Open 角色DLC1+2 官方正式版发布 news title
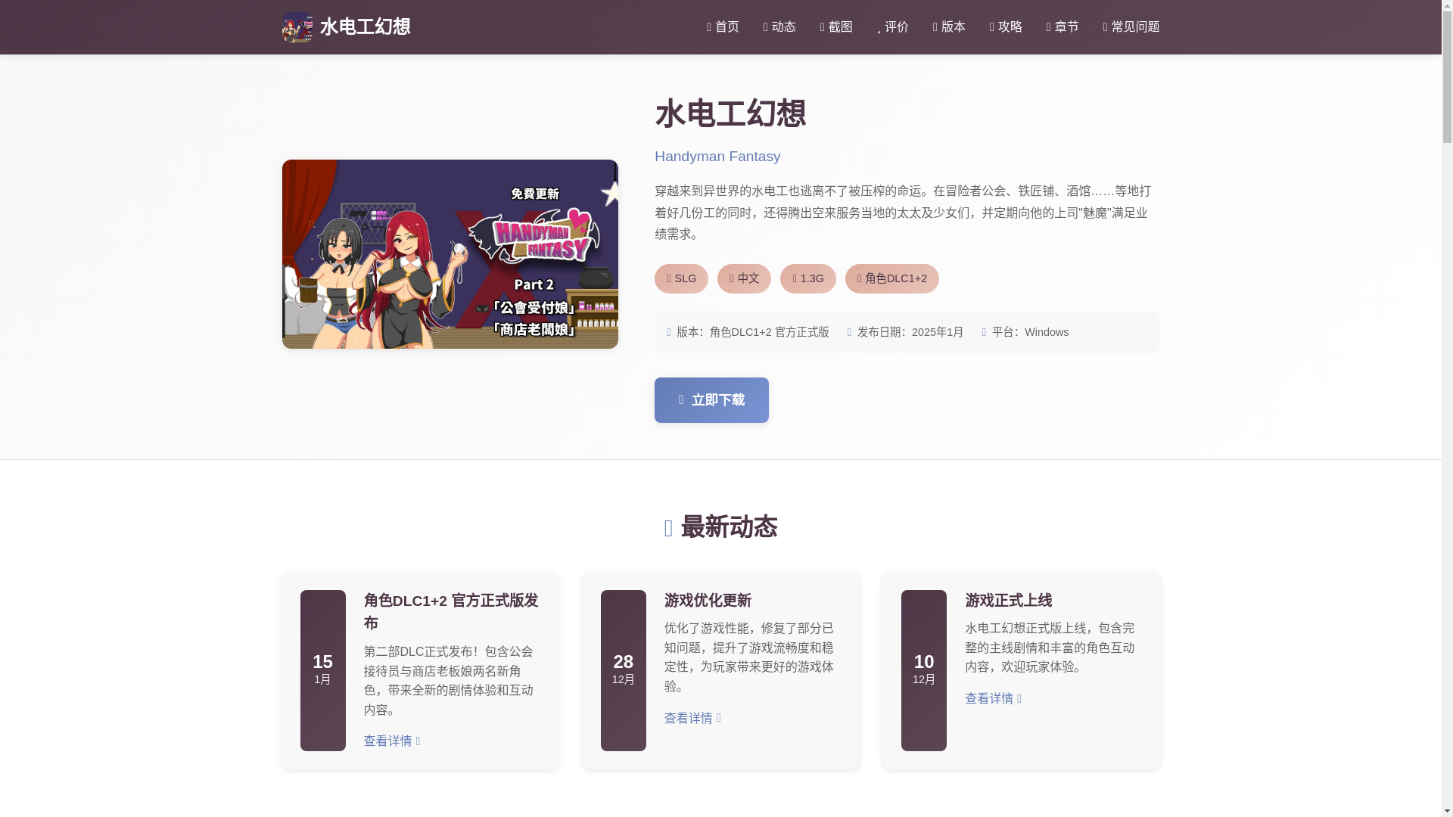Viewport: 1453px width, 817px height. point(451,611)
